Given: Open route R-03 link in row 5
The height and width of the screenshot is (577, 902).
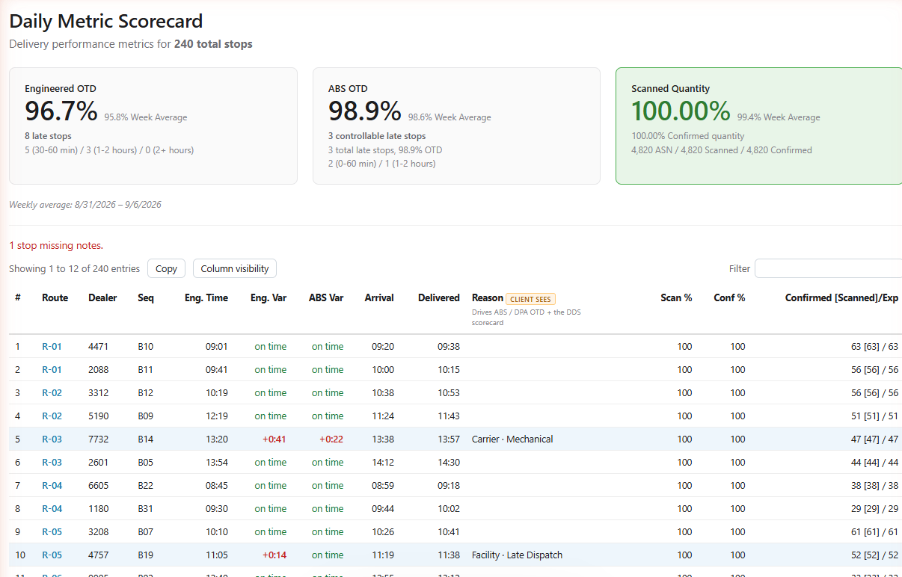Looking at the screenshot, I should tap(52, 439).
